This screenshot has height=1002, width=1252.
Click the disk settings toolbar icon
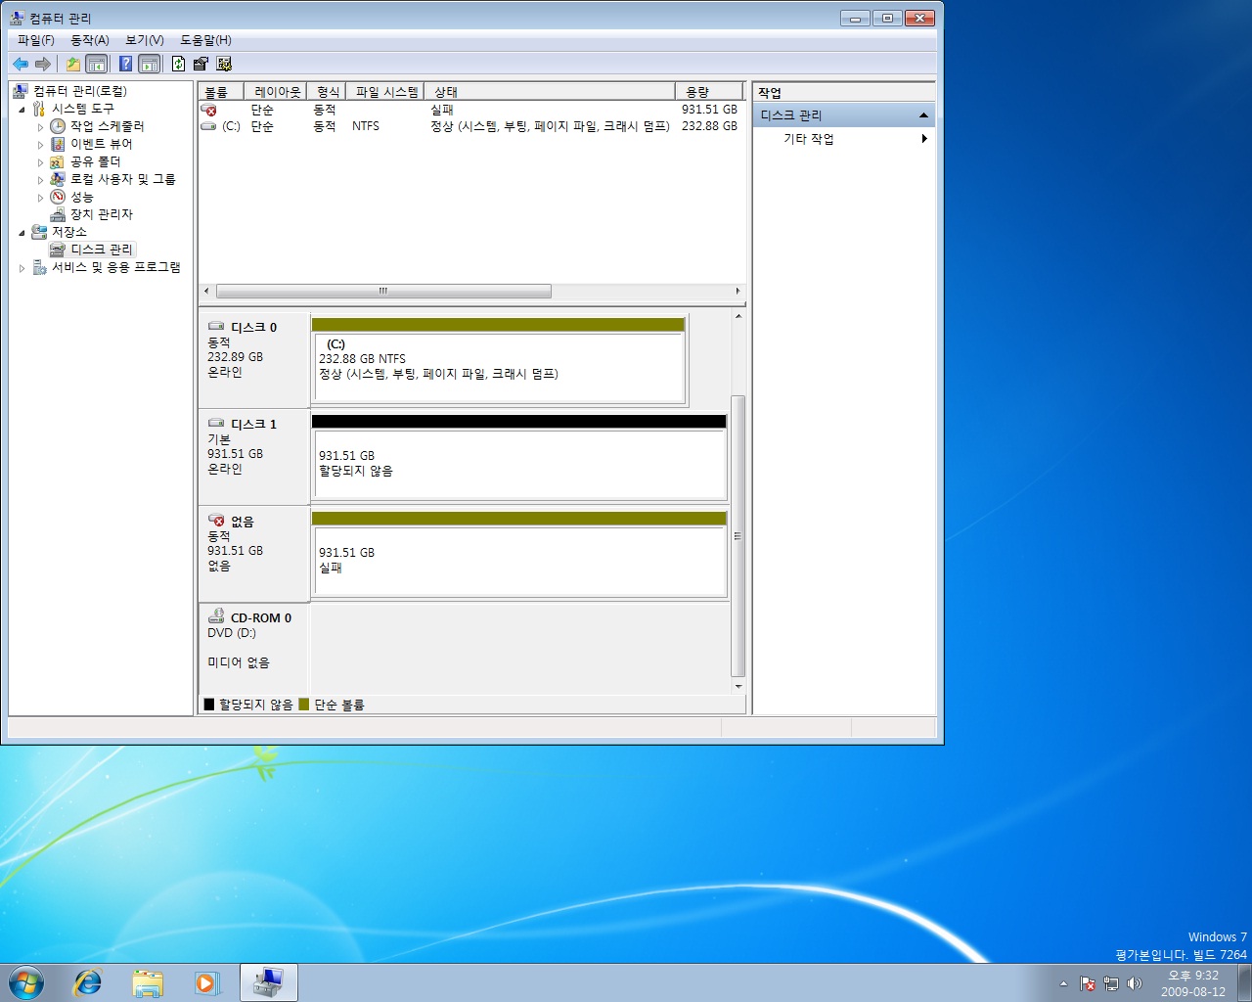(224, 64)
